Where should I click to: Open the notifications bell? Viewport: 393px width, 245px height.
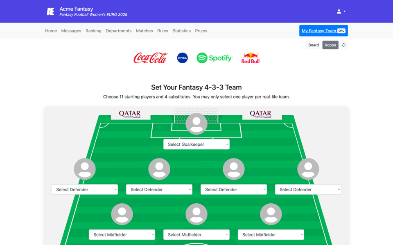point(343,45)
